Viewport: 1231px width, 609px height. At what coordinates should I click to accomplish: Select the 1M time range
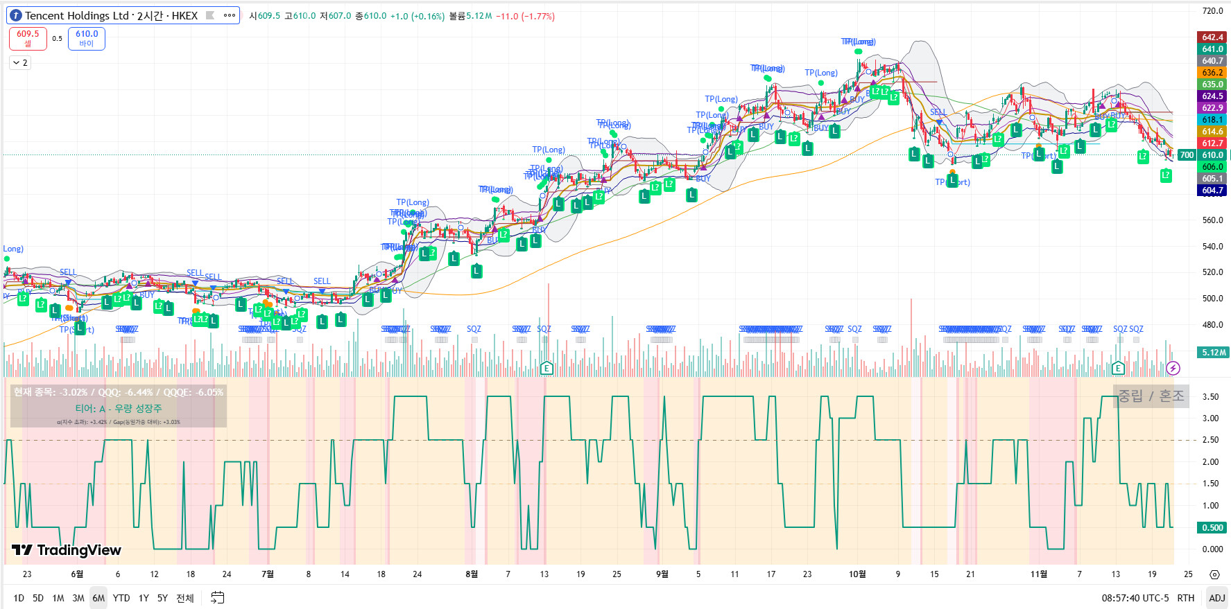pos(58,598)
